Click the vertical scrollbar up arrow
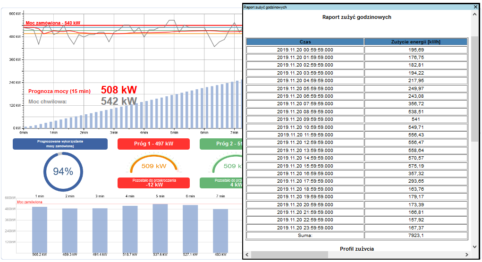482x262 pixels. pyautogui.click(x=475, y=15)
